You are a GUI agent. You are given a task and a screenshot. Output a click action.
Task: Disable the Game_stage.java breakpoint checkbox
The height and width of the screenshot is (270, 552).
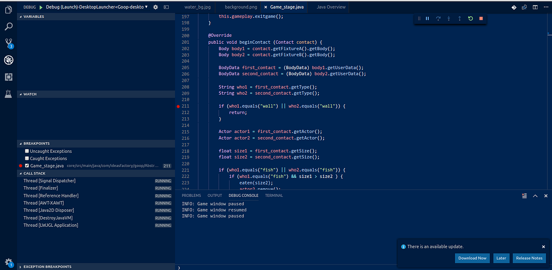pyautogui.click(x=26, y=166)
